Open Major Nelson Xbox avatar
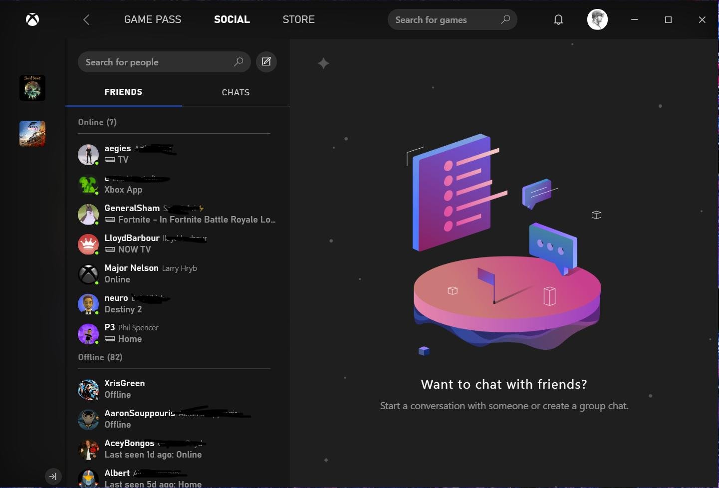 coord(88,274)
